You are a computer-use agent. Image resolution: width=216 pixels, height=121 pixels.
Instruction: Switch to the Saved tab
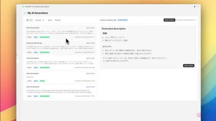50,20
